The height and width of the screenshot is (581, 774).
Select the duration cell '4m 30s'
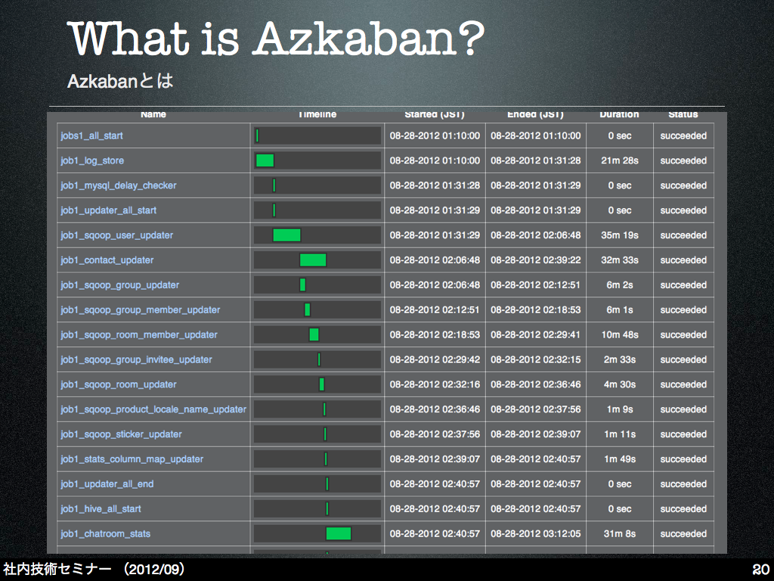tap(620, 384)
